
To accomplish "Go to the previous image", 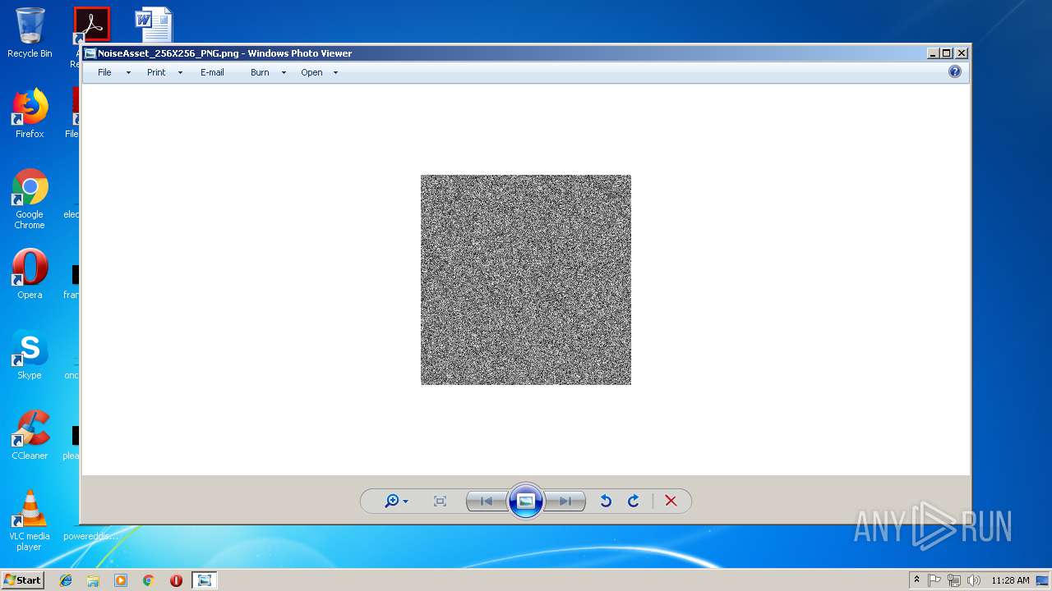I will click(x=487, y=501).
